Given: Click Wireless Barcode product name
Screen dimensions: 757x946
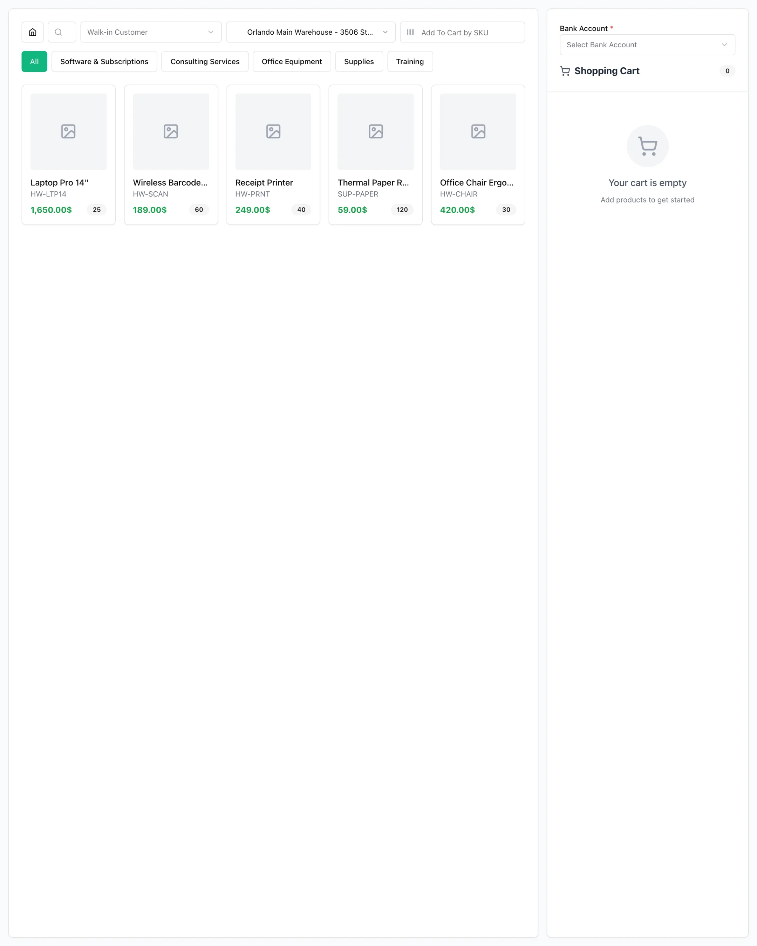Looking at the screenshot, I should coord(170,183).
